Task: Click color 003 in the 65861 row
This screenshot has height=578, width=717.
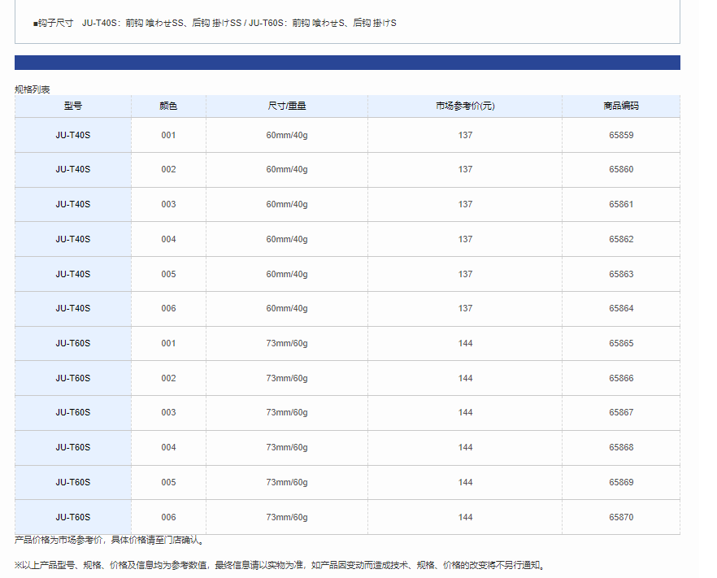Action: [168, 204]
